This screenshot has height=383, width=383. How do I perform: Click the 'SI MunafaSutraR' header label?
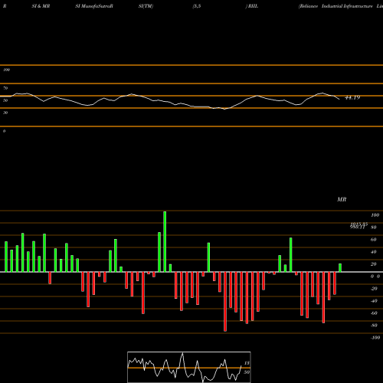[94, 6]
